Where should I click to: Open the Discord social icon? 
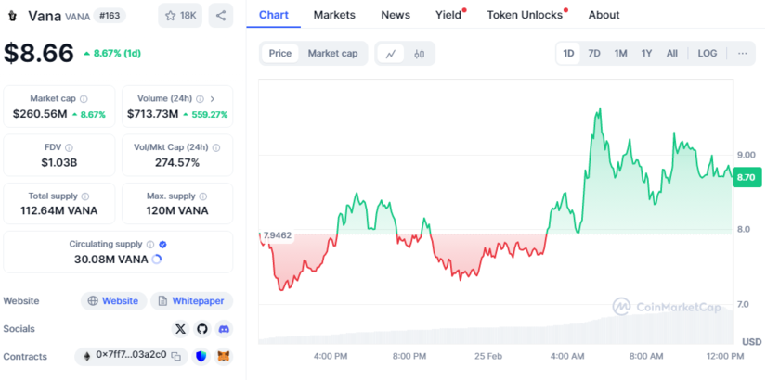(x=224, y=328)
